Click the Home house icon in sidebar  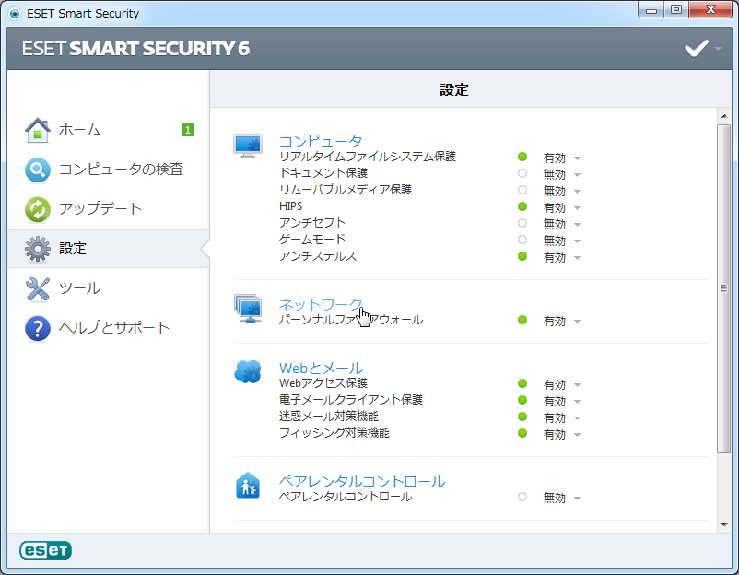coord(37,130)
